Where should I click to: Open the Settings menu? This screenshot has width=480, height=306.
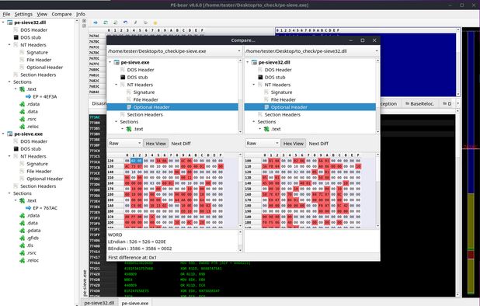[x=23, y=15]
